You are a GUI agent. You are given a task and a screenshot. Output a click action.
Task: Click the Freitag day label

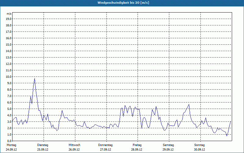coord(137,145)
